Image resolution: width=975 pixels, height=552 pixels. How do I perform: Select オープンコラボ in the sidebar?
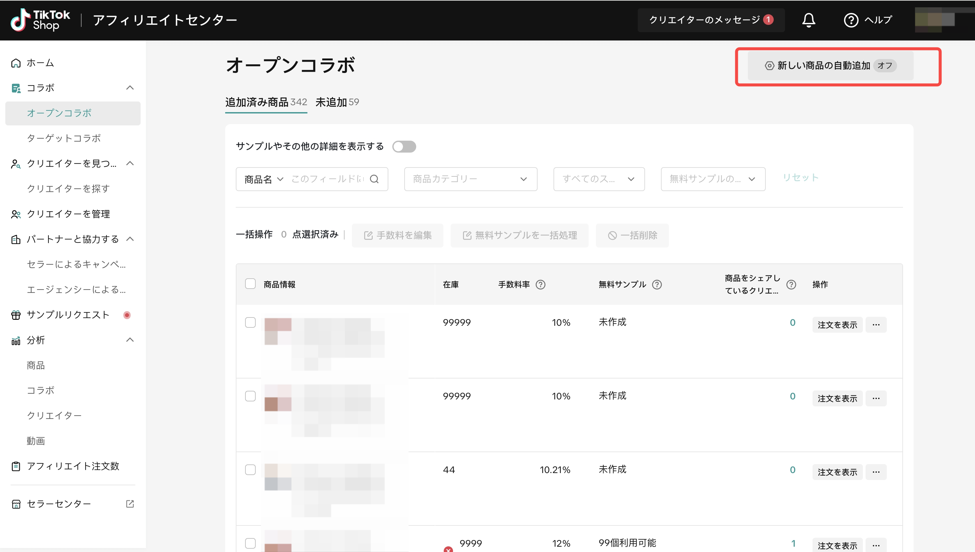click(x=73, y=113)
